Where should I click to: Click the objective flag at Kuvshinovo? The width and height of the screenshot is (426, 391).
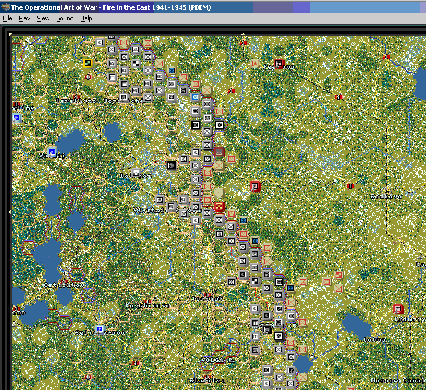[148, 302]
